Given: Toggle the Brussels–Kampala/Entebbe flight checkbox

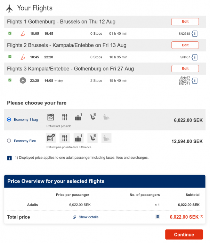Looking at the screenshot, I should click(x=10, y=57).
